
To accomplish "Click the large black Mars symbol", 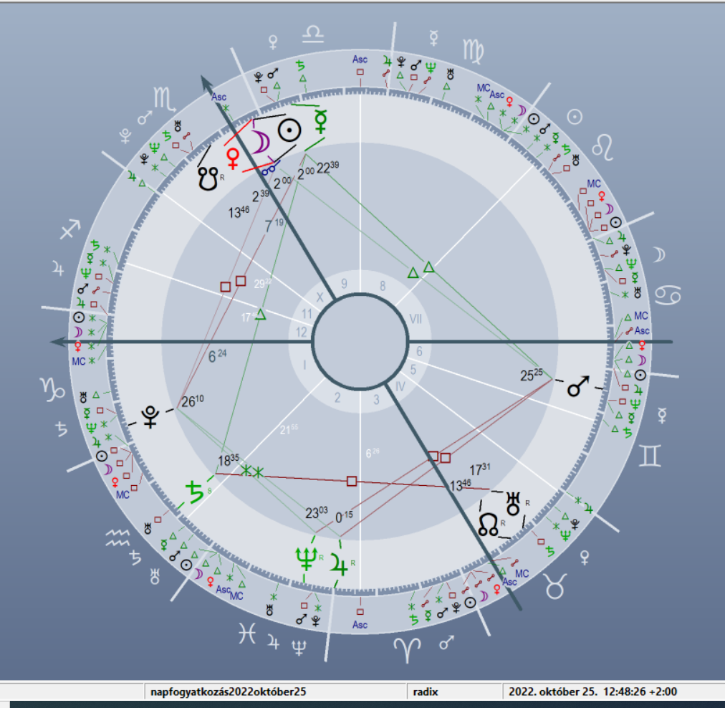I will coord(577,388).
